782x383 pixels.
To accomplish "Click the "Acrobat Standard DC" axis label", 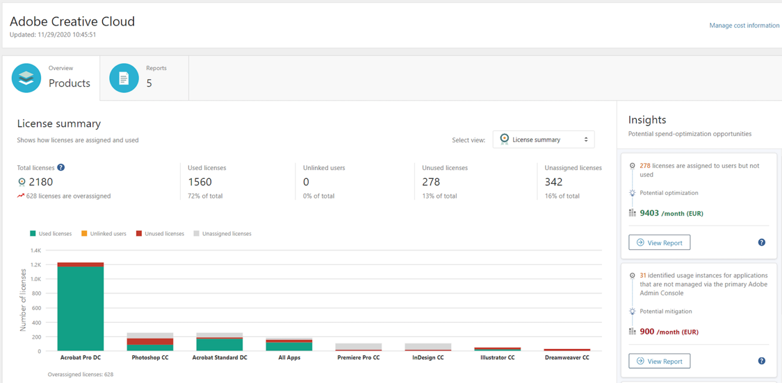I will tap(219, 358).
